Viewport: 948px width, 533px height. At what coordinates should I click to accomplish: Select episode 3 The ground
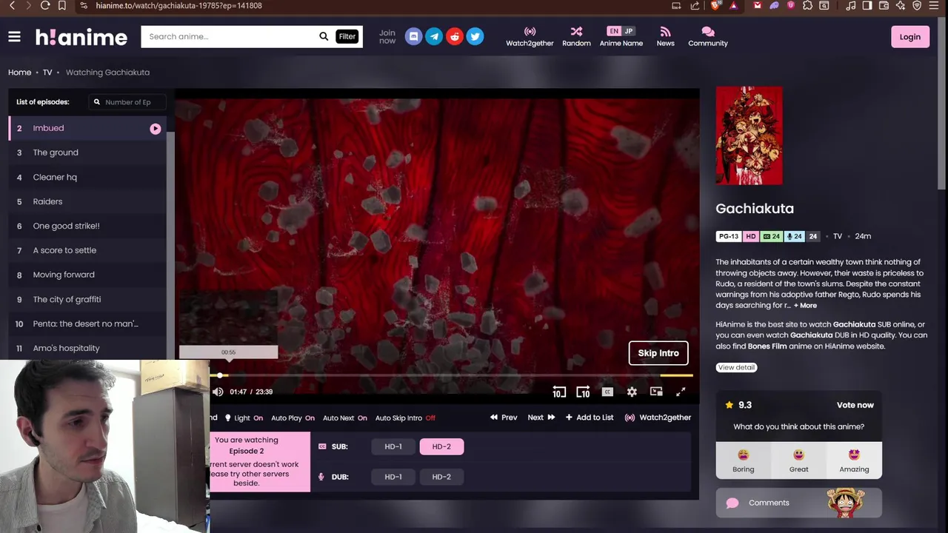click(87, 152)
